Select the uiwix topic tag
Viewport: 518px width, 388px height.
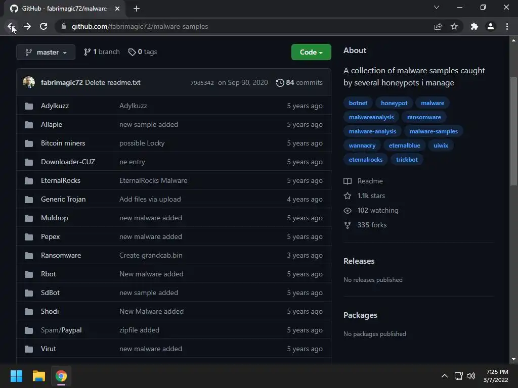[441, 145]
